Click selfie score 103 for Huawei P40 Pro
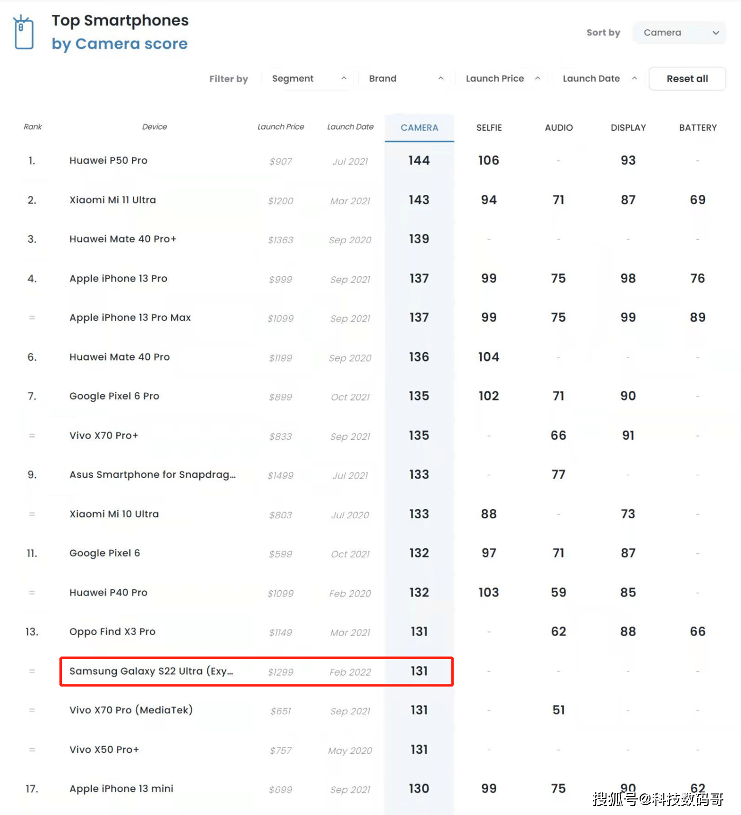This screenshot has width=741, height=815. 489,593
